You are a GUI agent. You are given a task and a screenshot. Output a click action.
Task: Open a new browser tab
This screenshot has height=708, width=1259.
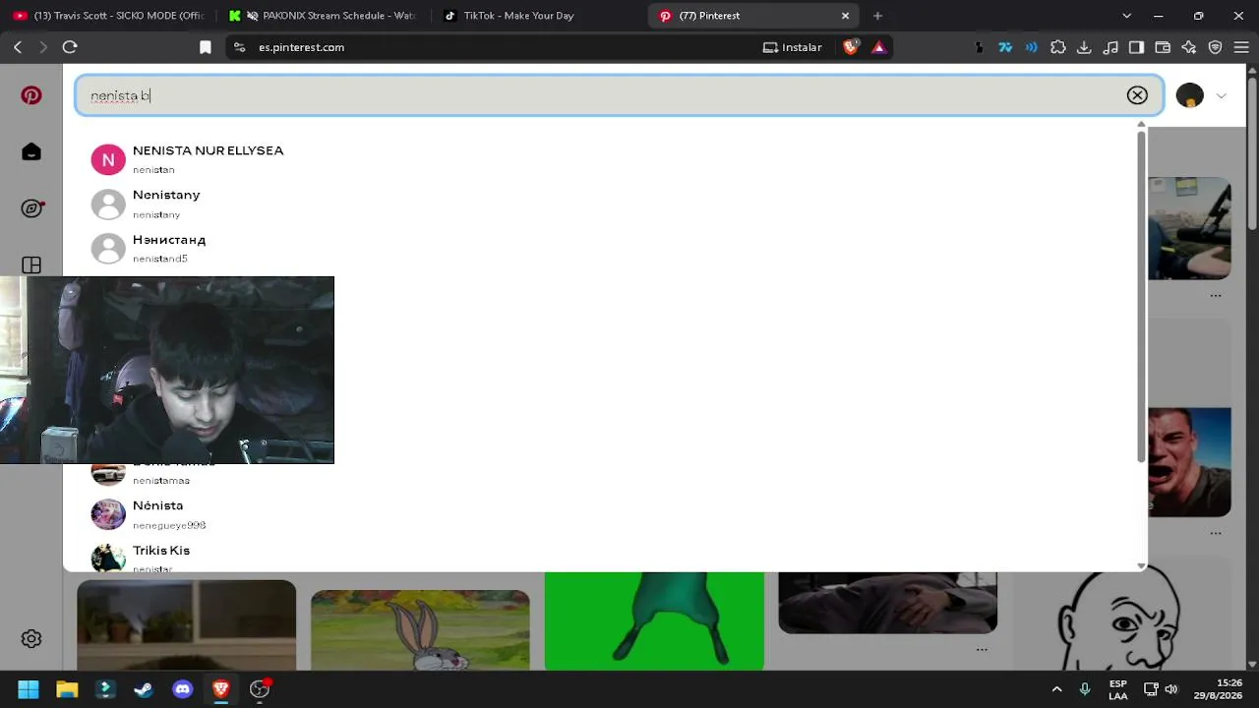pos(877,16)
